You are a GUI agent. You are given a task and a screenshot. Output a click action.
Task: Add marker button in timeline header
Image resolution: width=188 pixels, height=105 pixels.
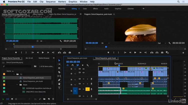pos(83,65)
